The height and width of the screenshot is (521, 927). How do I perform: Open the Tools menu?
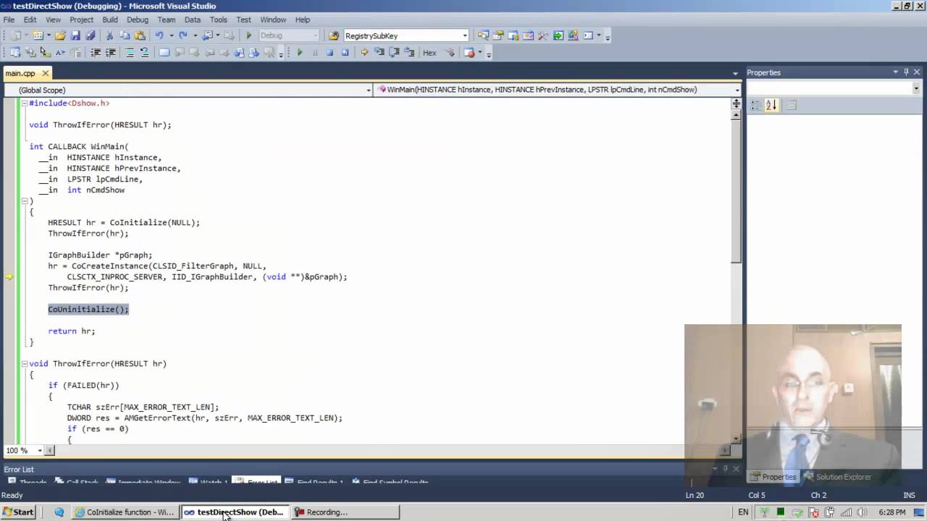tap(218, 20)
